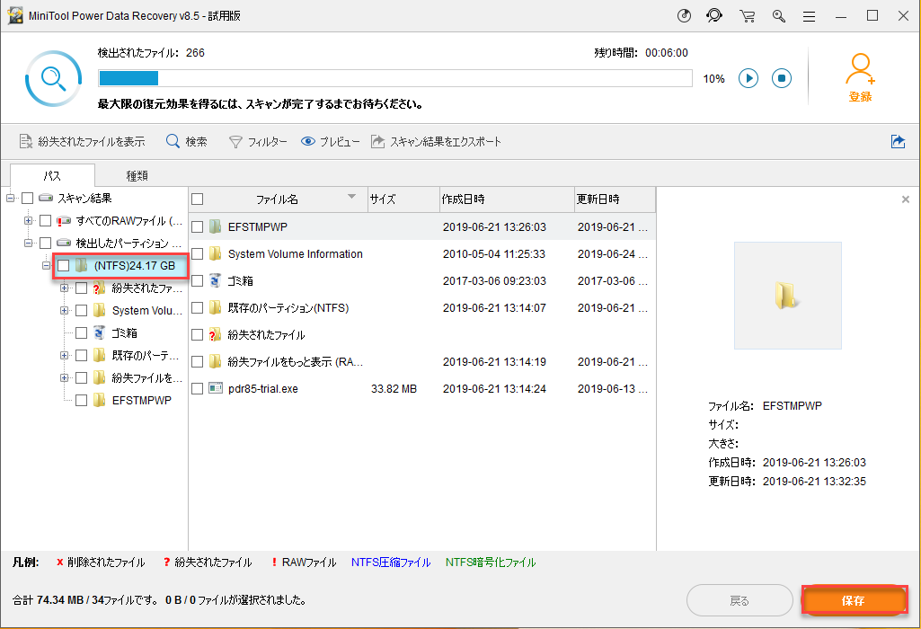Click the scan progress bar
Image resolution: width=921 pixels, height=629 pixels.
(394, 78)
